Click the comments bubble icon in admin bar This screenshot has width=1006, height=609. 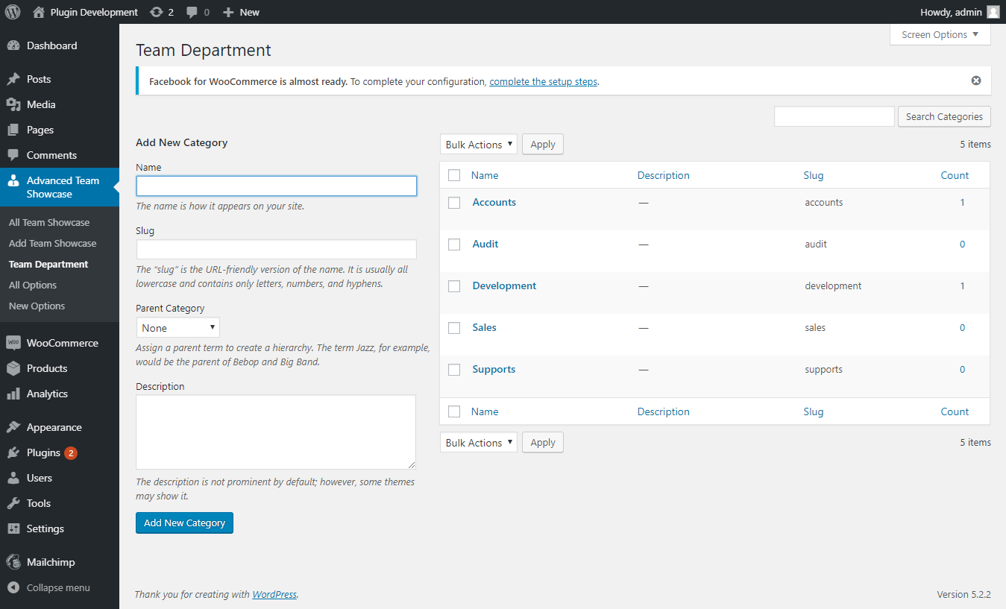(x=192, y=12)
